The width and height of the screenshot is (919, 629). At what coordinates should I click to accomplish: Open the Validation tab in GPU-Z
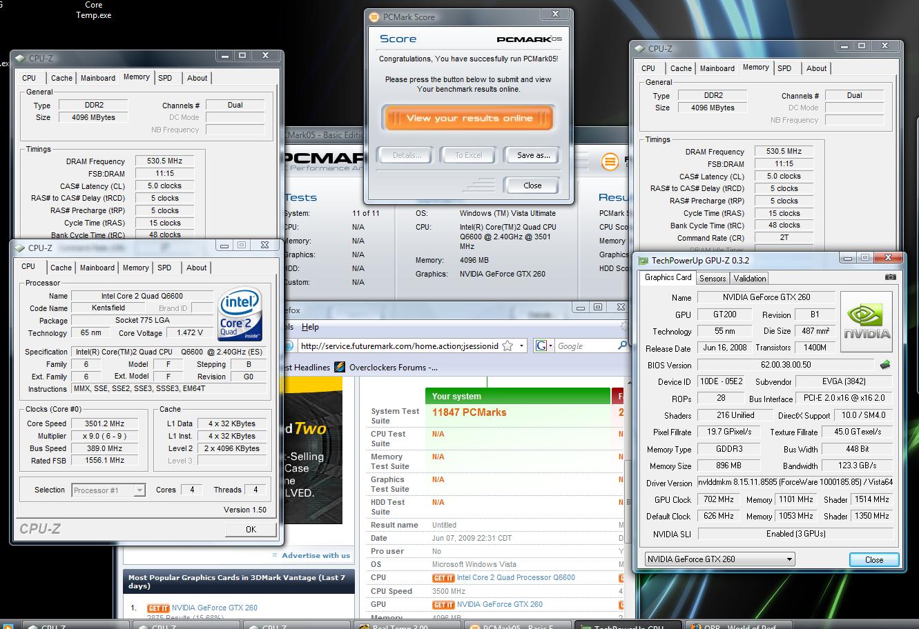749,279
